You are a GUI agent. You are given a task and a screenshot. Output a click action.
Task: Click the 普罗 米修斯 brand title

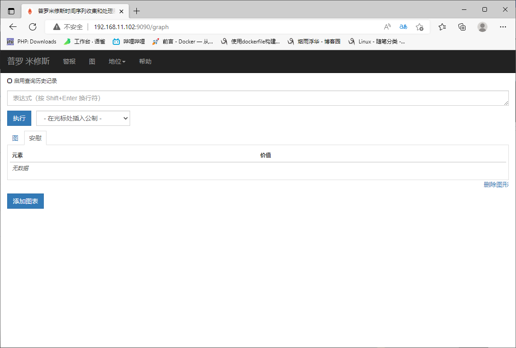pos(28,61)
